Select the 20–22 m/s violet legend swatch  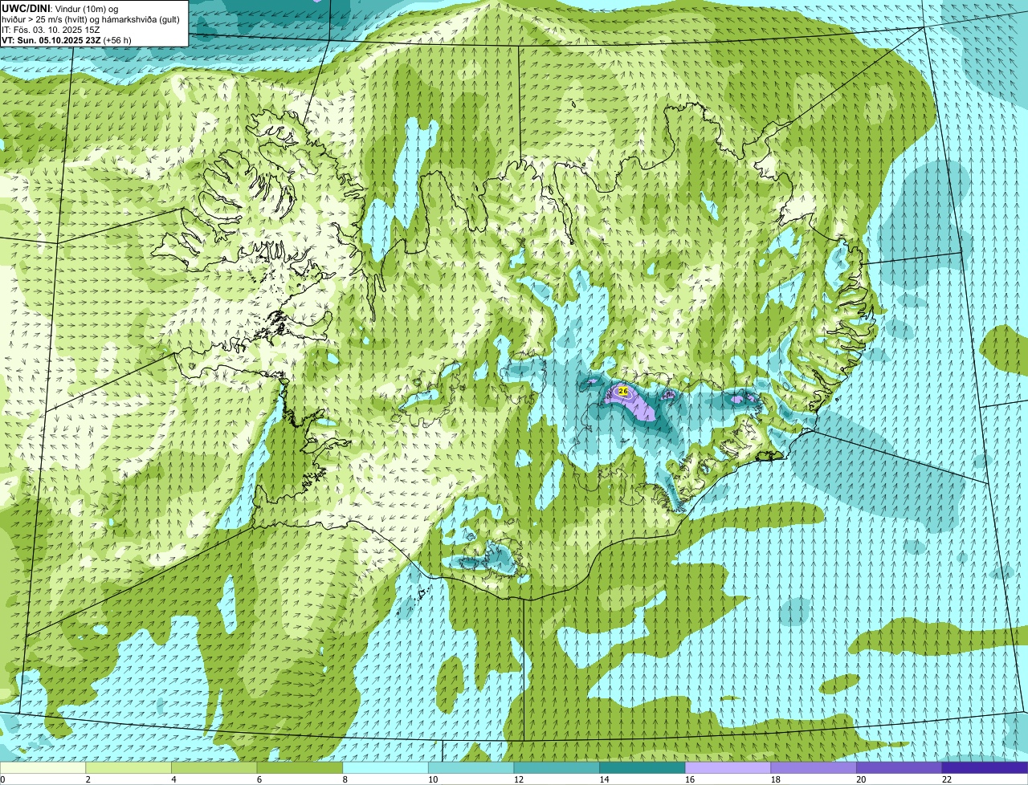click(x=899, y=767)
